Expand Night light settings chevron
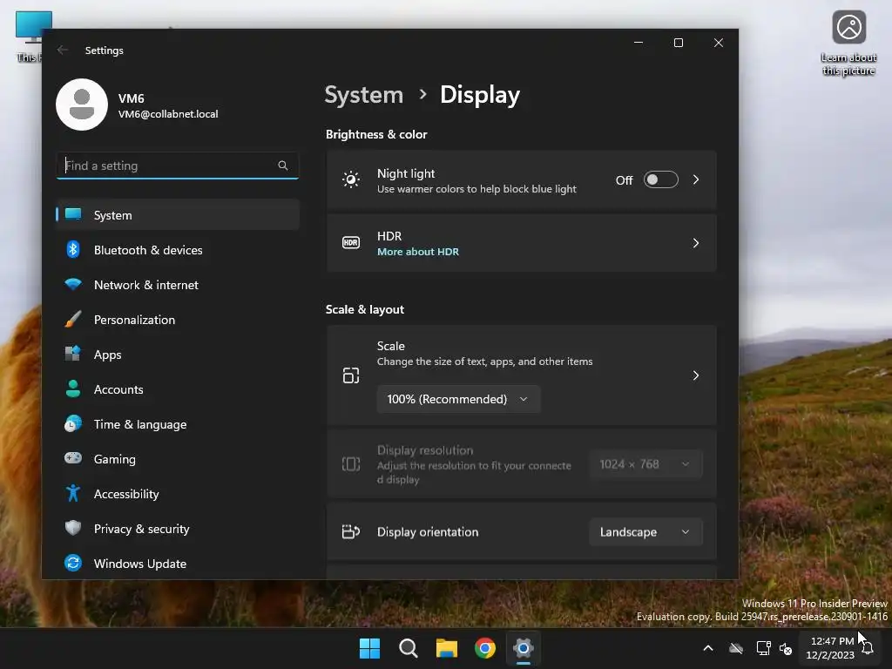 696,179
